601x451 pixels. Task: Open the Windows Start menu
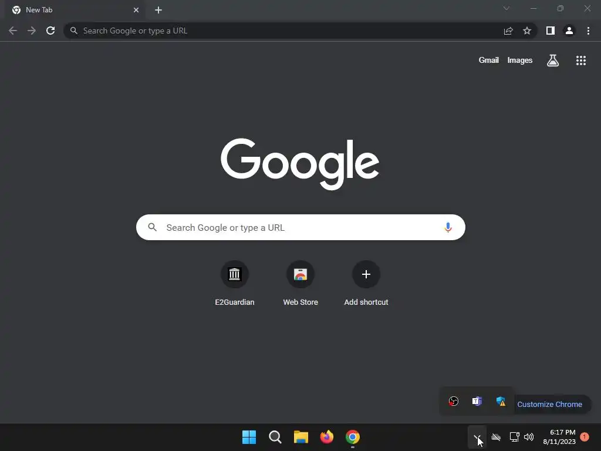(x=249, y=437)
